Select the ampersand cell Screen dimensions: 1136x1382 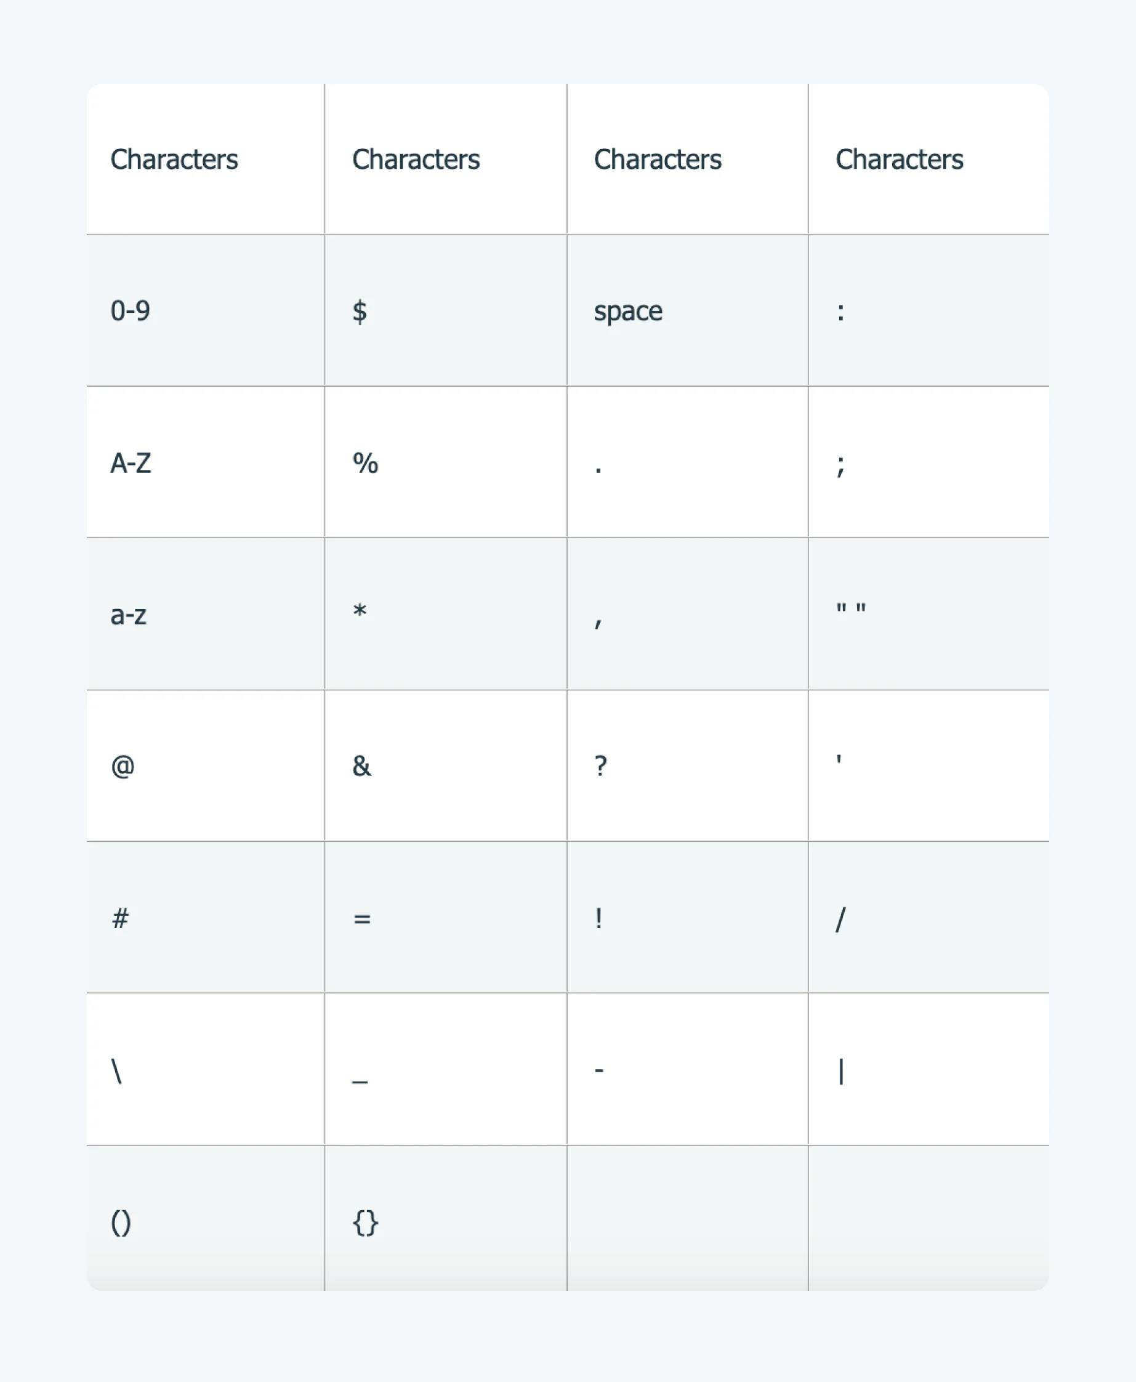pos(446,766)
